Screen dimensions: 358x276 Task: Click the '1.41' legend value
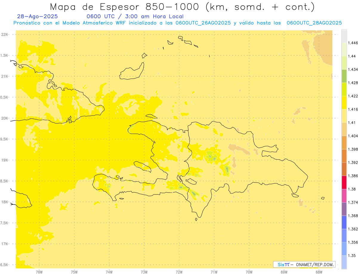(x=352, y=123)
